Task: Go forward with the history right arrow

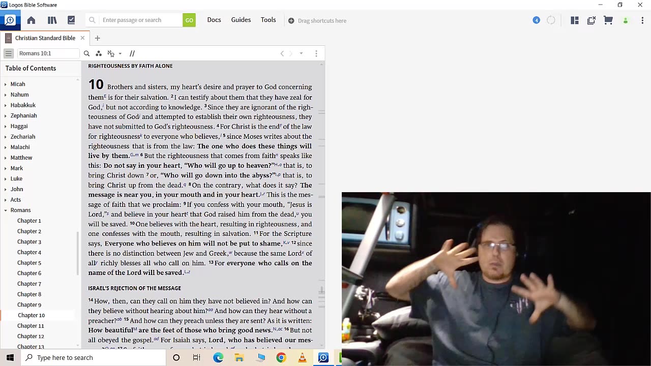Action: tap(291, 53)
